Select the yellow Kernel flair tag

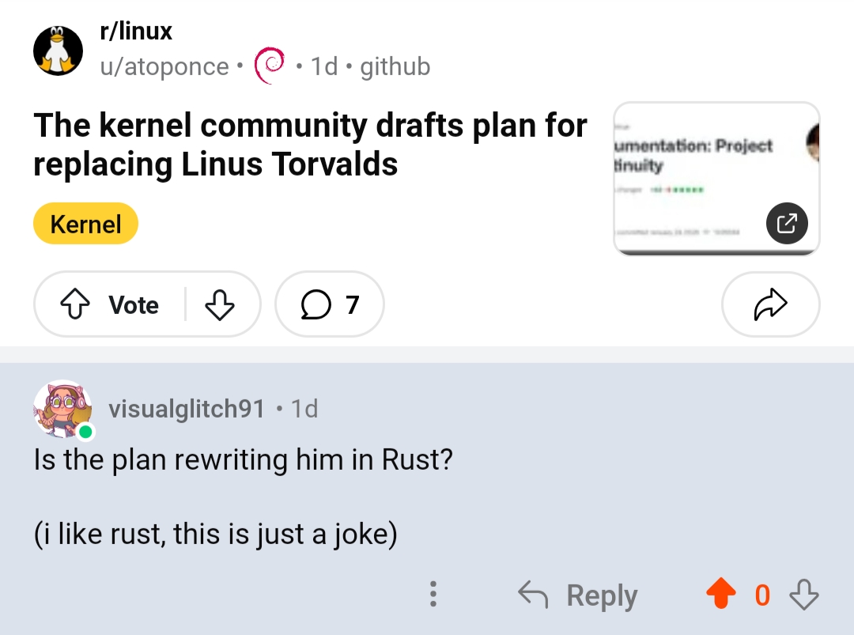(x=85, y=225)
